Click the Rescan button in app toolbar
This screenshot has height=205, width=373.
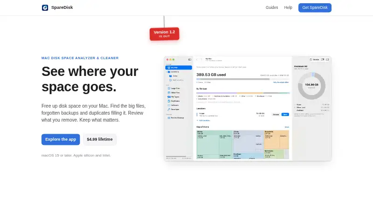(x=314, y=60)
